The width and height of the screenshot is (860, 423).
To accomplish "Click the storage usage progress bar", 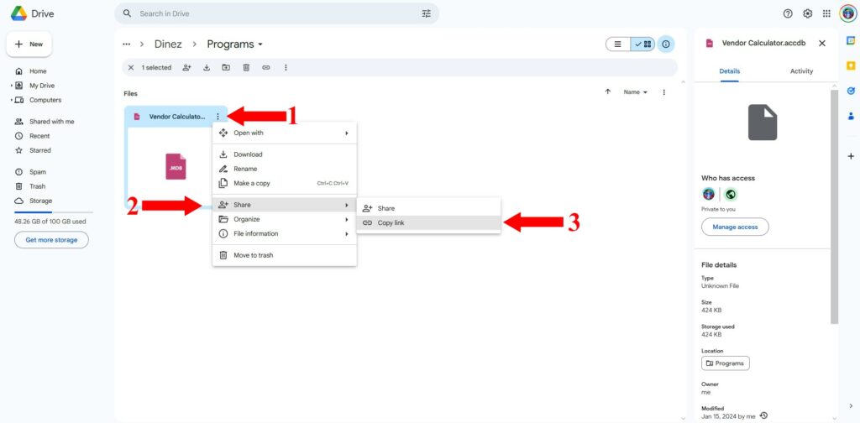I will tap(53, 212).
